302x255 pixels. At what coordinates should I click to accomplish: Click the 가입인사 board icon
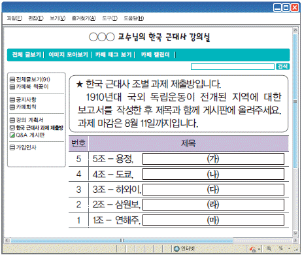tap(12, 148)
